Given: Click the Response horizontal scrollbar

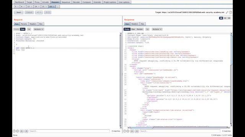Looking at the screenshot, I should tap(141, 127).
